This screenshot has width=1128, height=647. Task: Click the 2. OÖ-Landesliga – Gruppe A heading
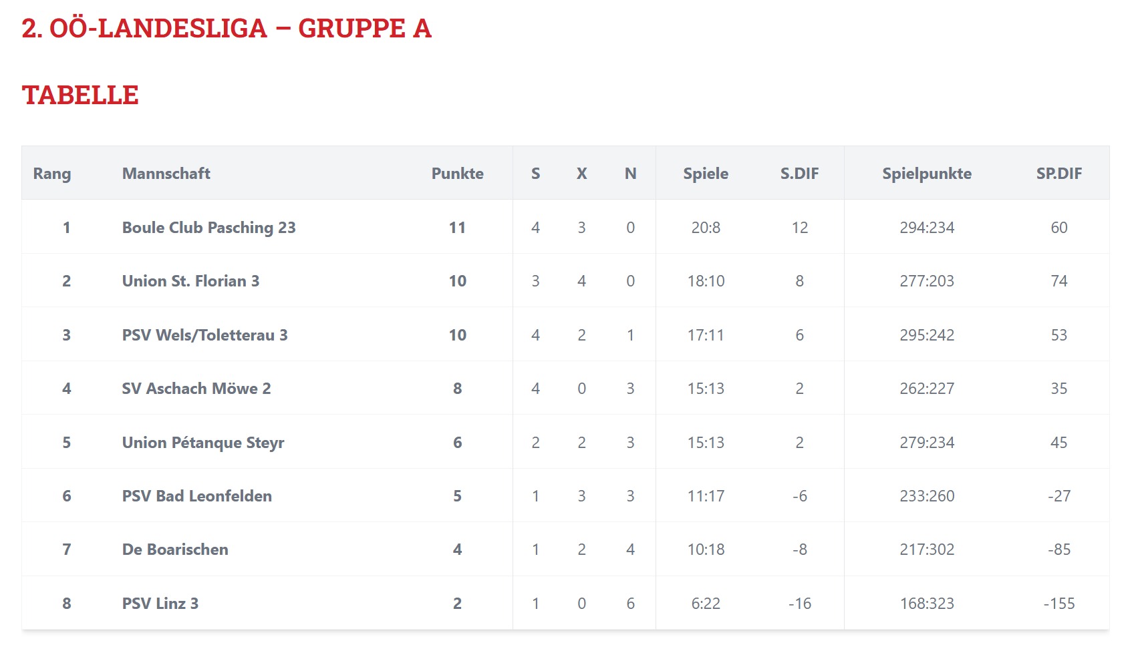(x=227, y=29)
